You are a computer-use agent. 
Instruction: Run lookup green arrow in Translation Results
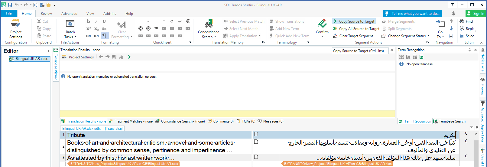[129, 57]
